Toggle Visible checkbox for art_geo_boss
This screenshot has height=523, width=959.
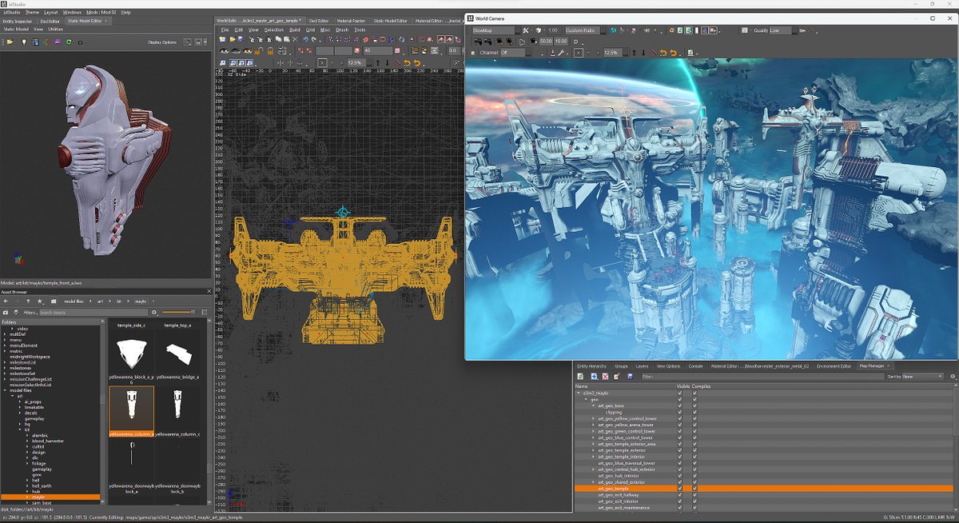click(x=680, y=405)
